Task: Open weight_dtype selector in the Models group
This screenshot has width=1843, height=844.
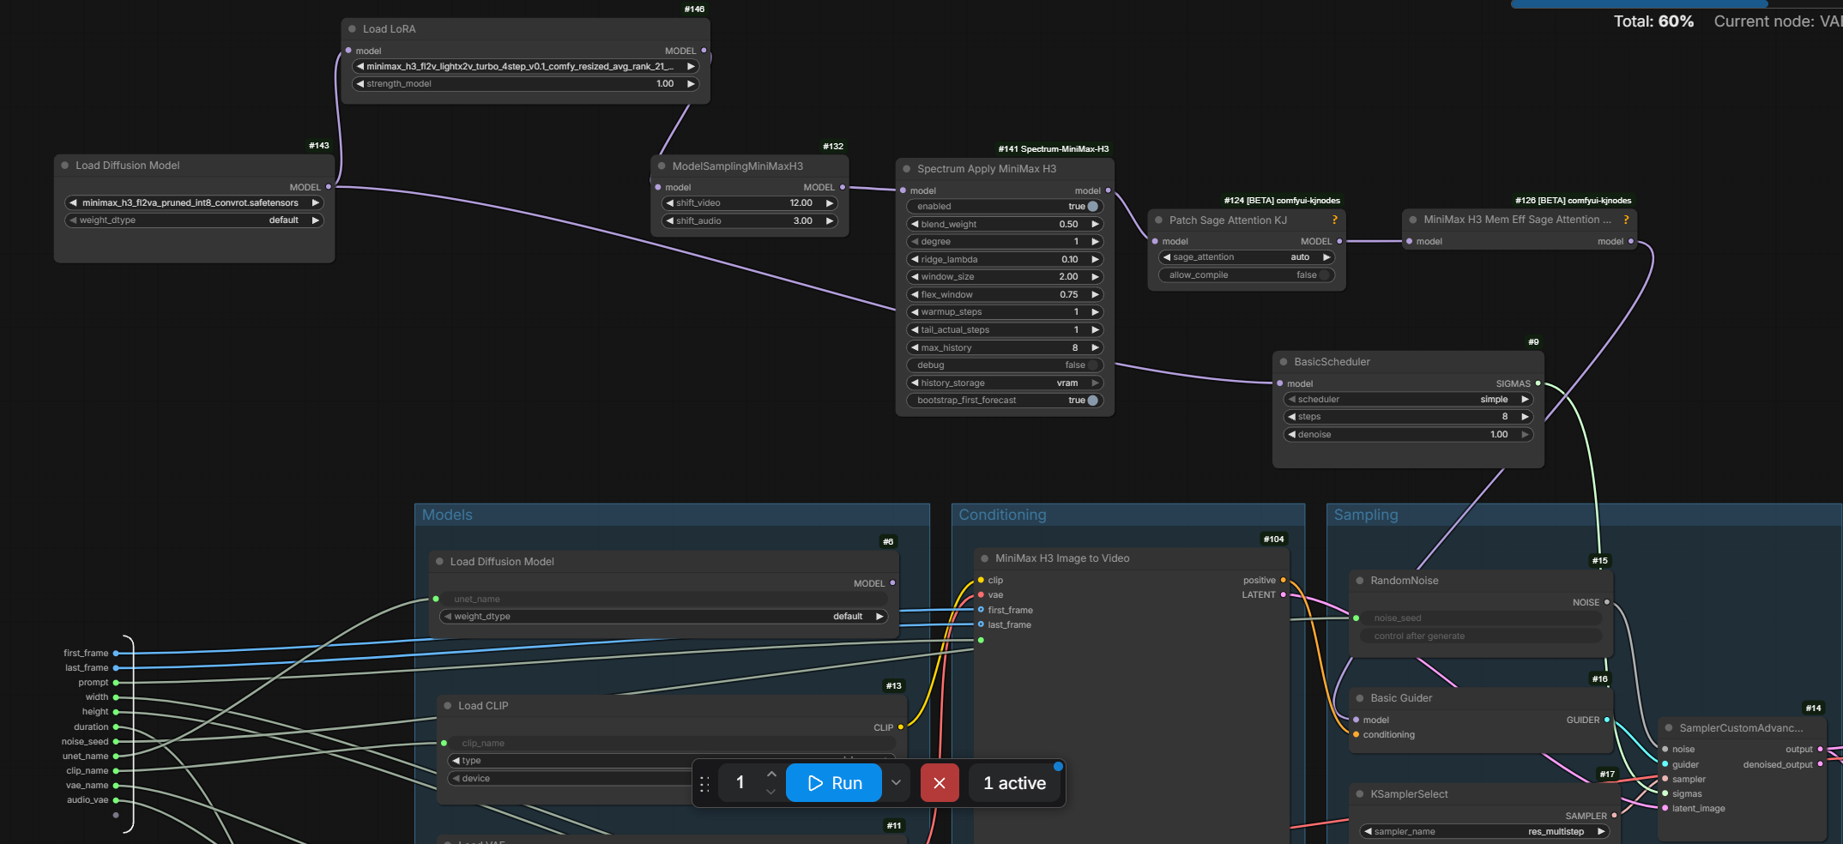Action: pos(663,617)
